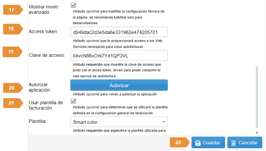Focus the Access token input field
The height and width of the screenshot is (151, 266).
119,32
